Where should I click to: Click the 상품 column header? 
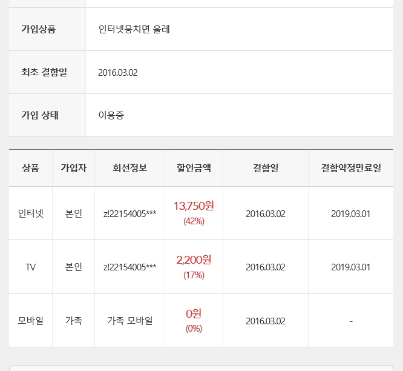pyautogui.click(x=30, y=168)
